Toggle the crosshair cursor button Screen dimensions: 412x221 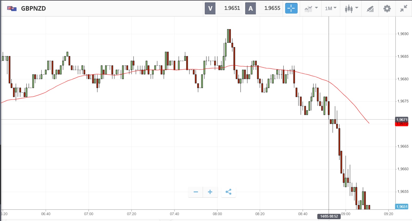click(291, 8)
